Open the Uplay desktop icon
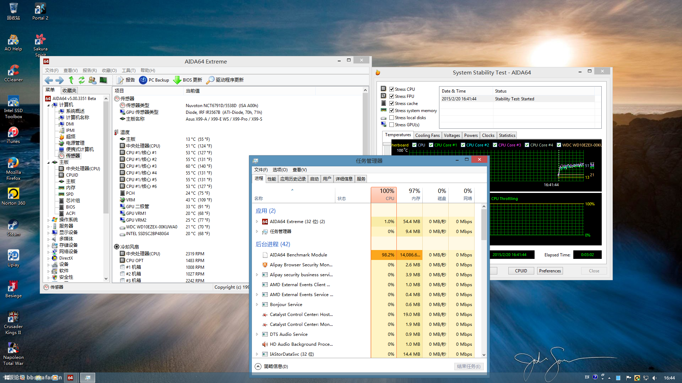 (x=13, y=258)
